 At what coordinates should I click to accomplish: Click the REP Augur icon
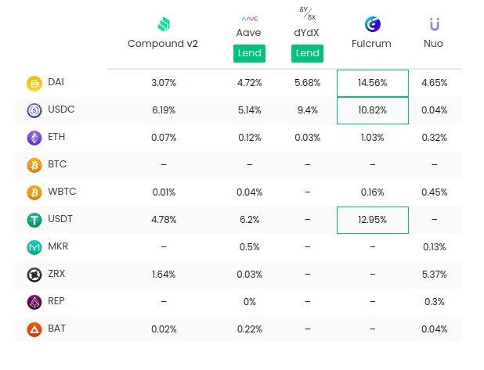click(34, 302)
